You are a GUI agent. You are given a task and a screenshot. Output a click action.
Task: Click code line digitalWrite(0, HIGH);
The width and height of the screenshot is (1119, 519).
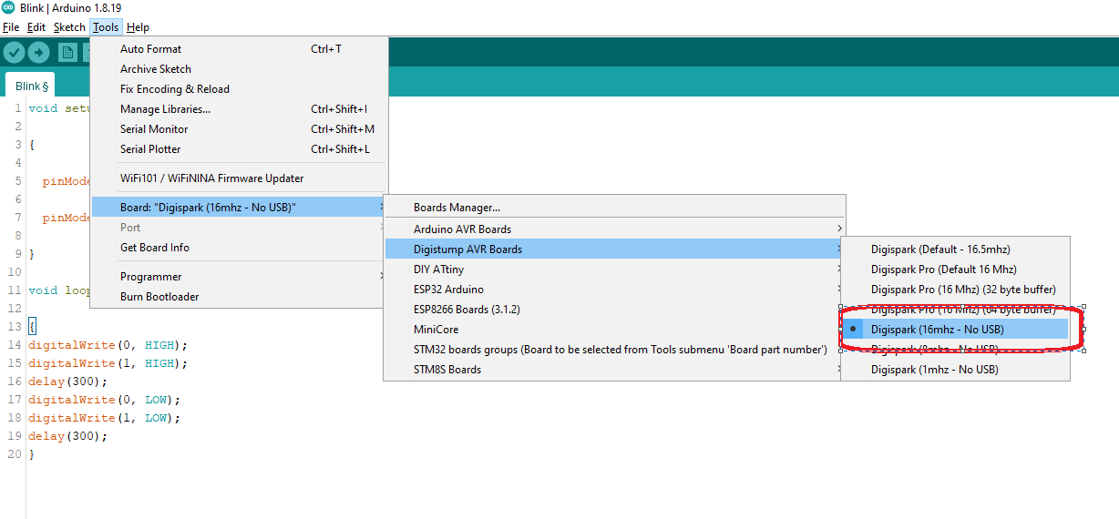[108, 345]
